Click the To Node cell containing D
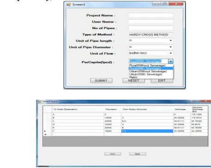The image size is (211, 168). [78, 124]
